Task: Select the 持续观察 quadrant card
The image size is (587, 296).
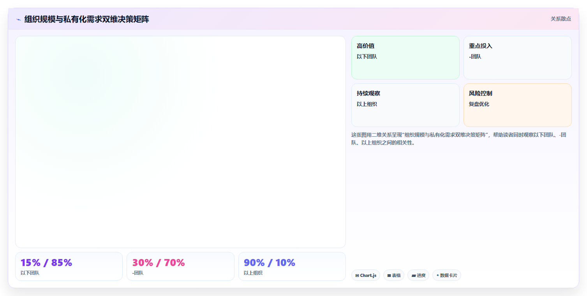Action: click(x=405, y=105)
